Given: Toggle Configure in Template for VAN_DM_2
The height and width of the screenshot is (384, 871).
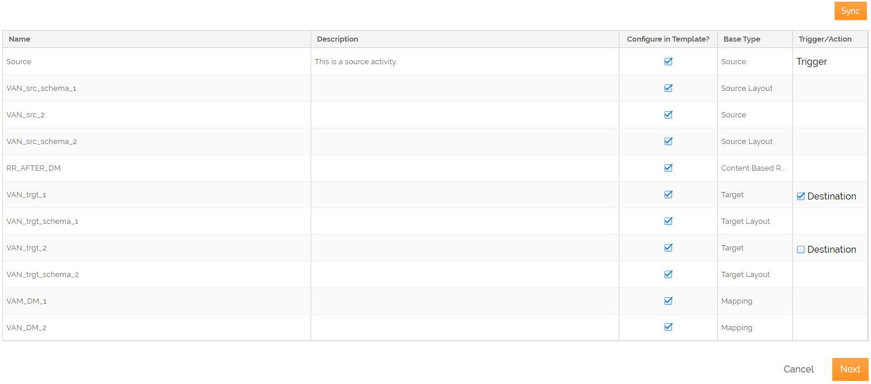Looking at the screenshot, I should point(668,327).
